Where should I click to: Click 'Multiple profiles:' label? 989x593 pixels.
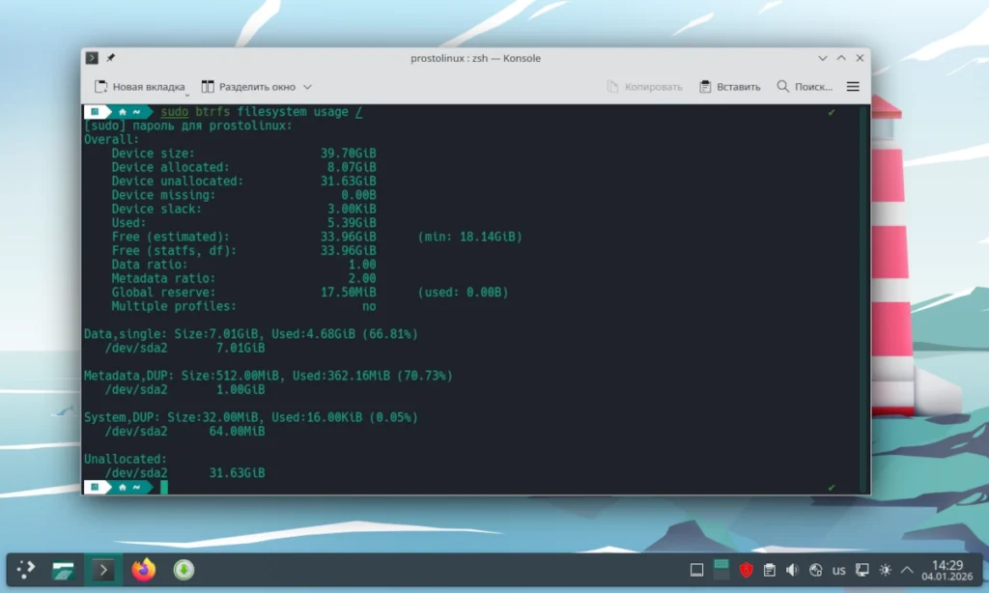pyautogui.click(x=174, y=306)
